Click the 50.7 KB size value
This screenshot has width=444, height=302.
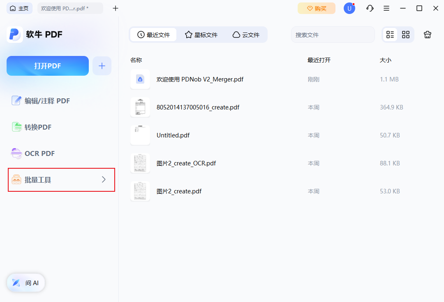coord(390,135)
